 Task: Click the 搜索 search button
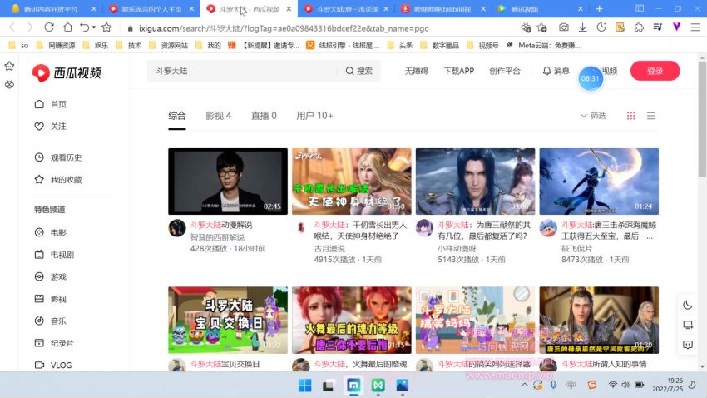point(359,71)
